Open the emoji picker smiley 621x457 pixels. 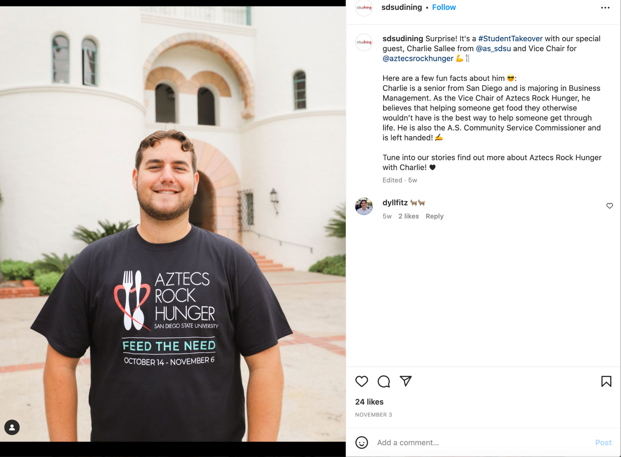point(362,443)
